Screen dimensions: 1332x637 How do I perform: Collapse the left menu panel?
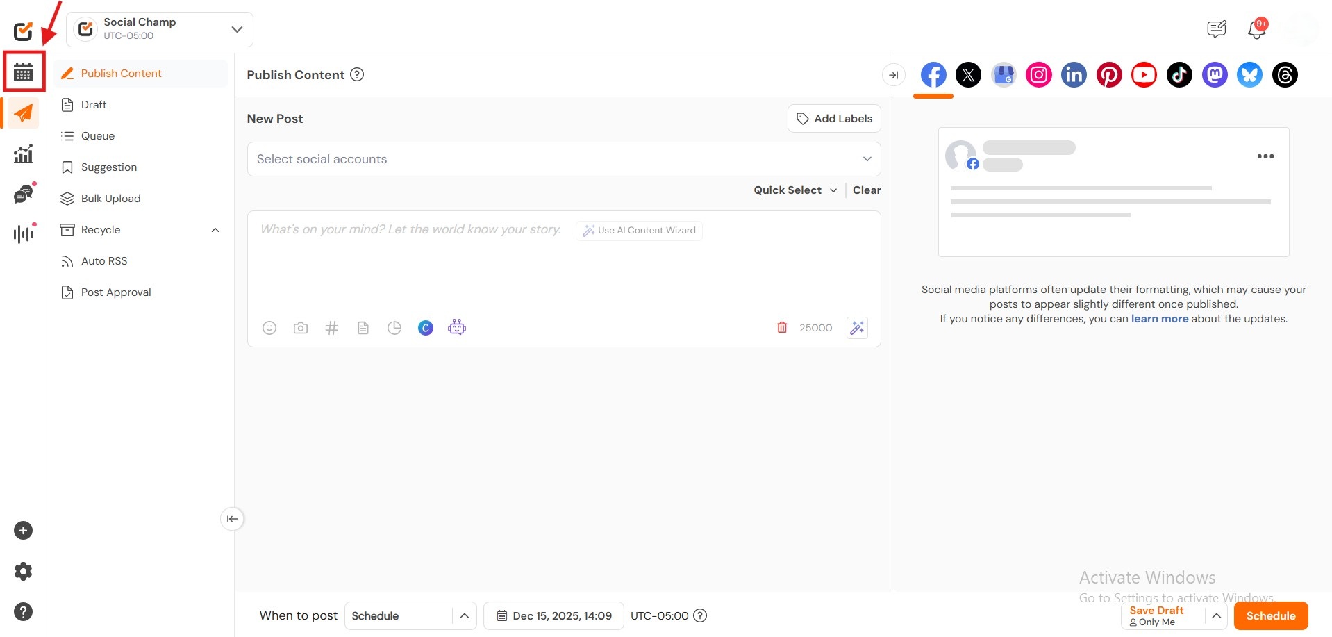[x=232, y=519]
